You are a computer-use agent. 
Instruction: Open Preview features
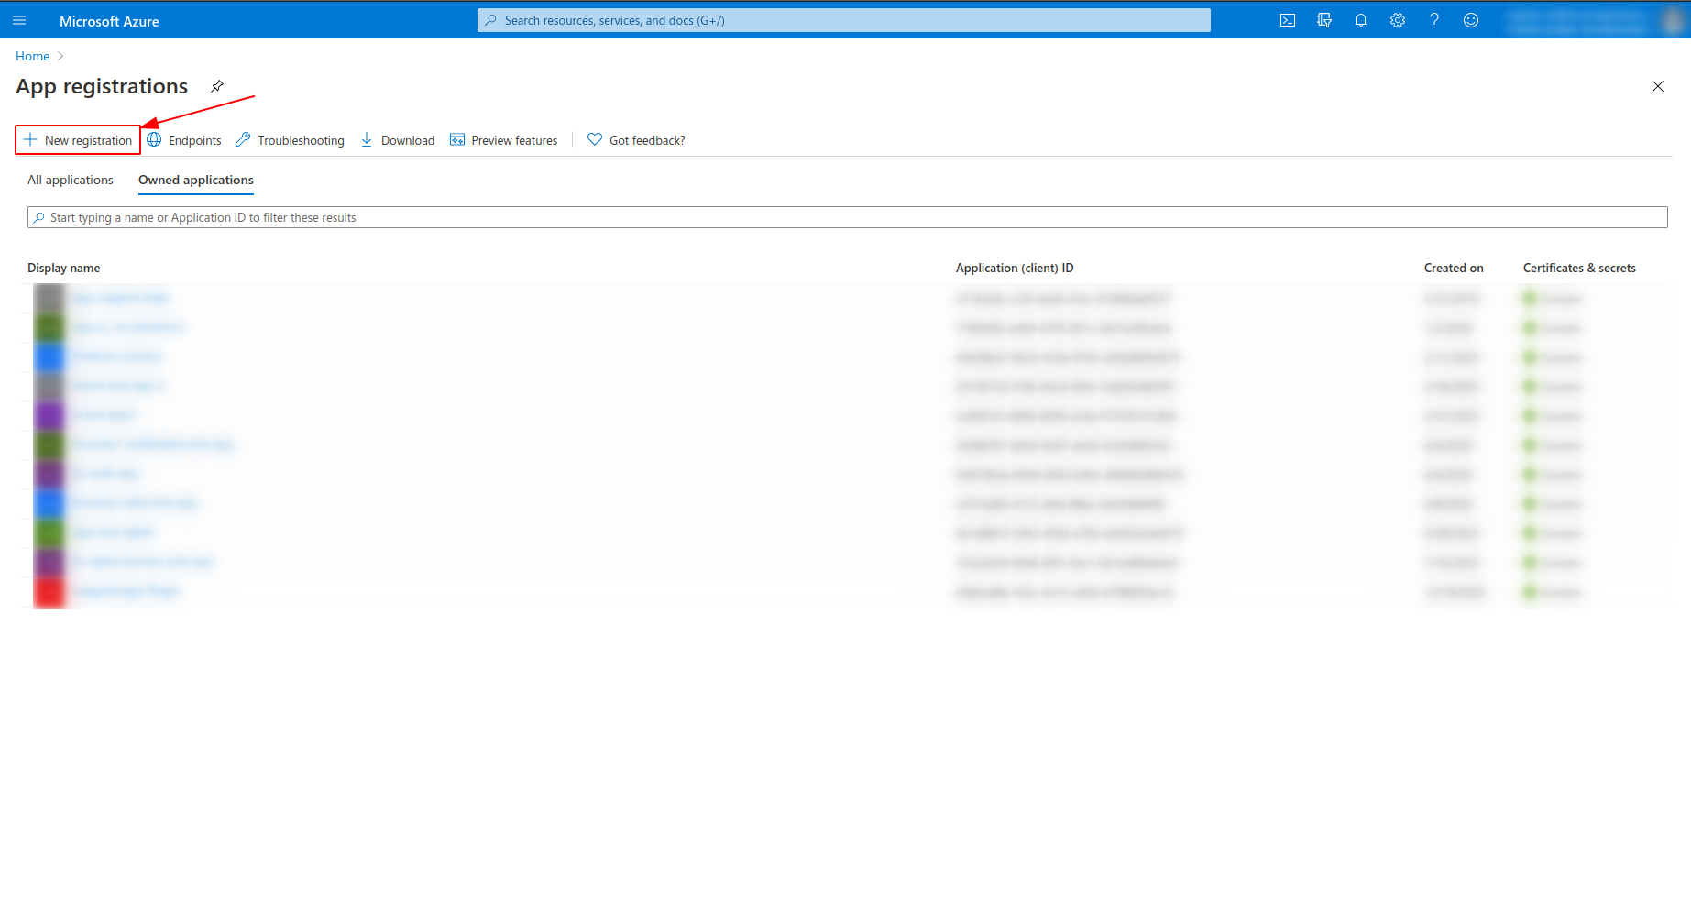(x=504, y=140)
